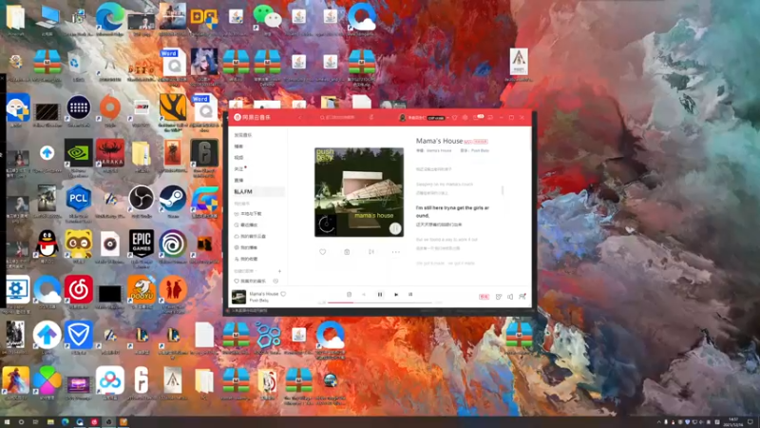Click the NetEase search box
Screen dimensions: 760x428
pos(342,117)
